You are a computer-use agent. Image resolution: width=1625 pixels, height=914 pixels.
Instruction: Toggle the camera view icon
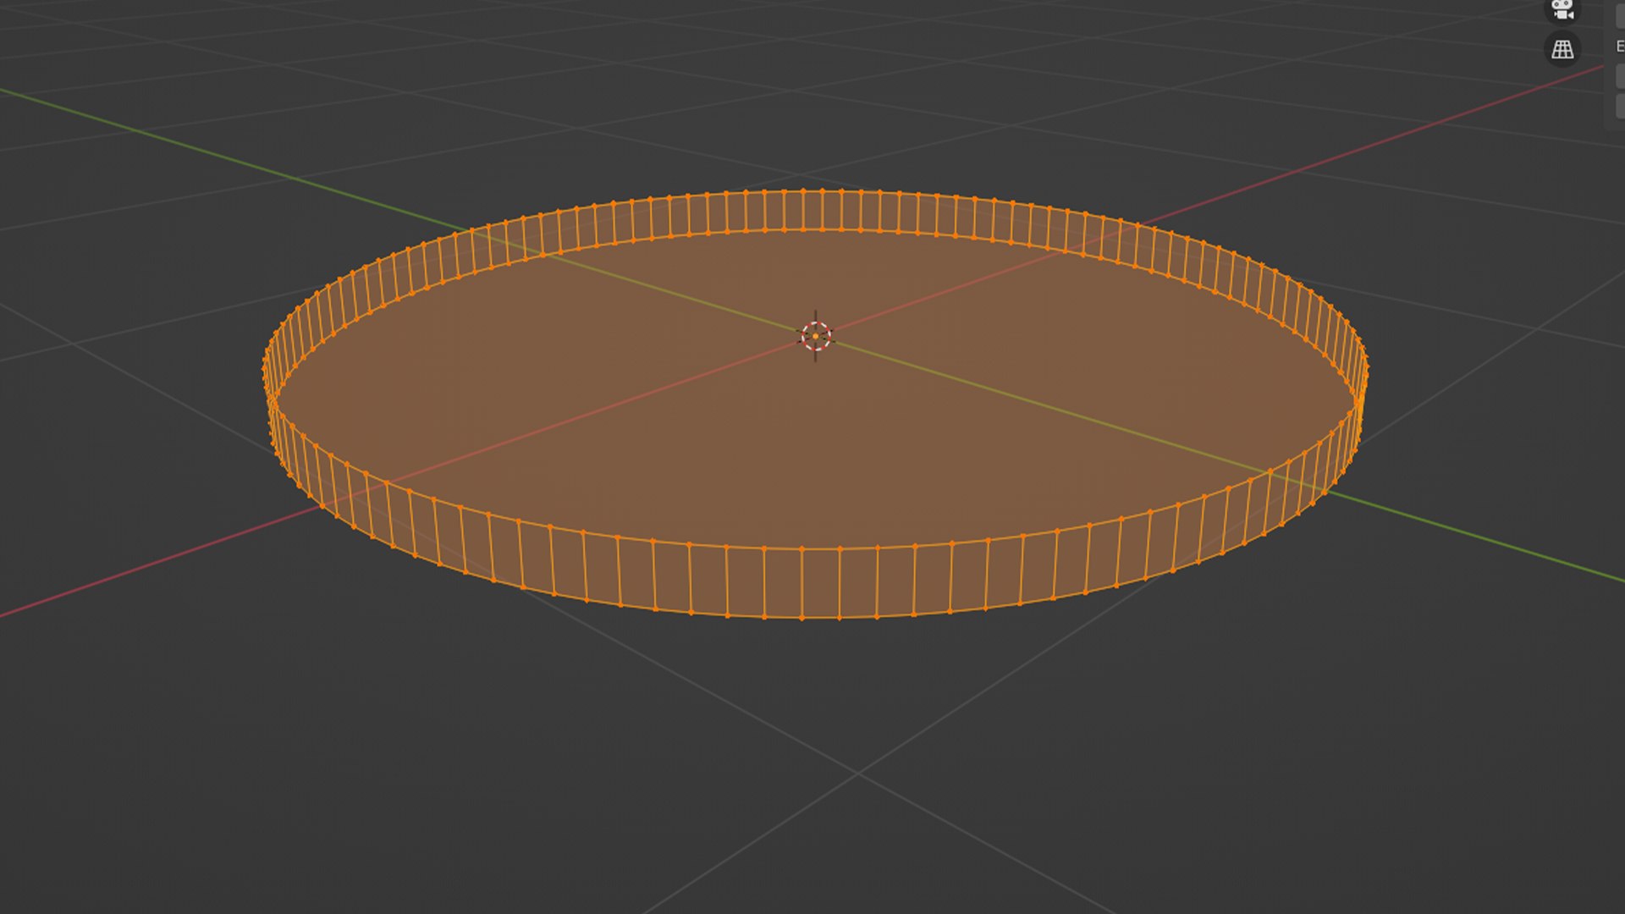(1562, 10)
